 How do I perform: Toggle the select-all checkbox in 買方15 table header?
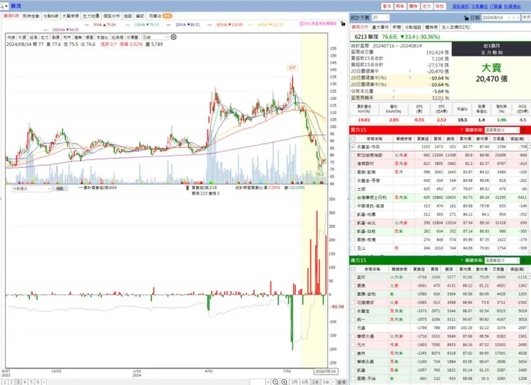pyautogui.click(x=353, y=139)
